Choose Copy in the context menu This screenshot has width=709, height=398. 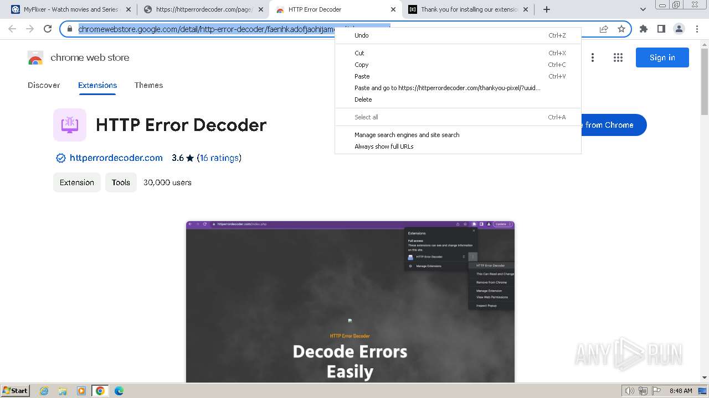click(x=458, y=65)
